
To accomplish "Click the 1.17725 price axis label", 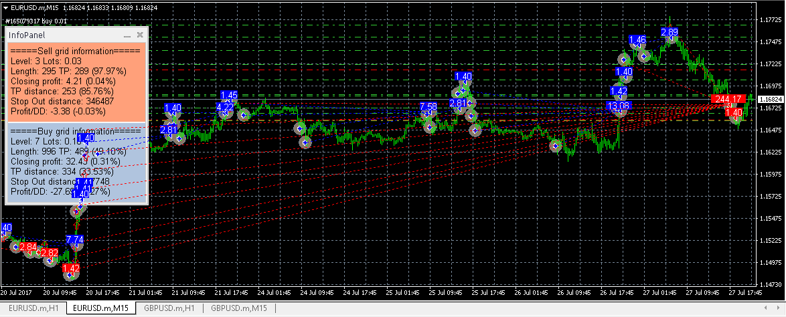I will point(771,21).
